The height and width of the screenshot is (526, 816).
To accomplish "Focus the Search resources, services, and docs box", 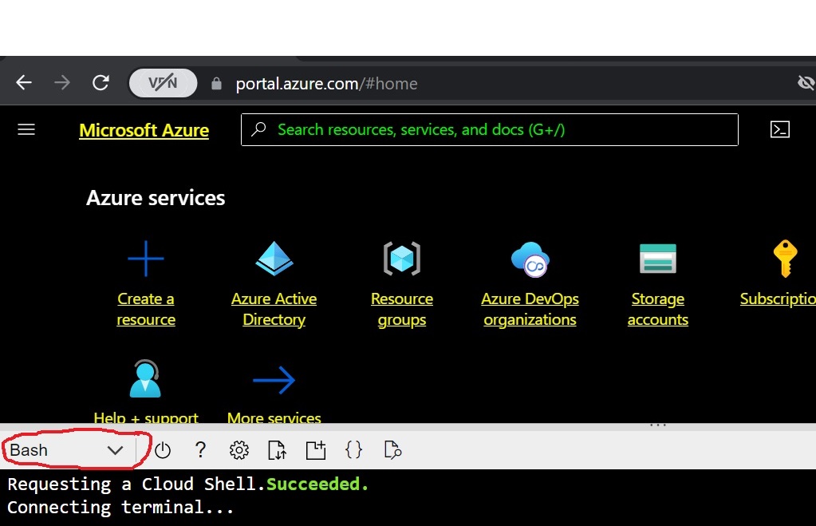I will click(489, 129).
